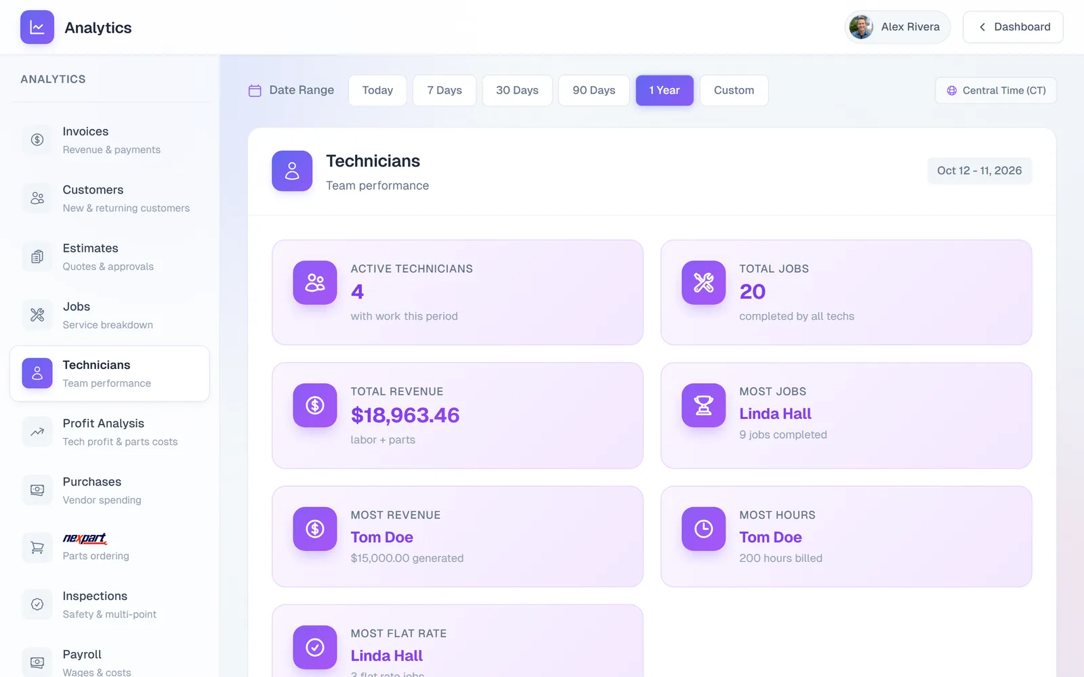Select the 1 Year range
The height and width of the screenshot is (677, 1084).
(665, 90)
